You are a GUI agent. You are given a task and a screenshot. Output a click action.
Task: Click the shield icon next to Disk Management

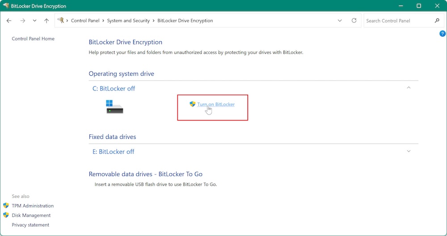pyautogui.click(x=6, y=215)
